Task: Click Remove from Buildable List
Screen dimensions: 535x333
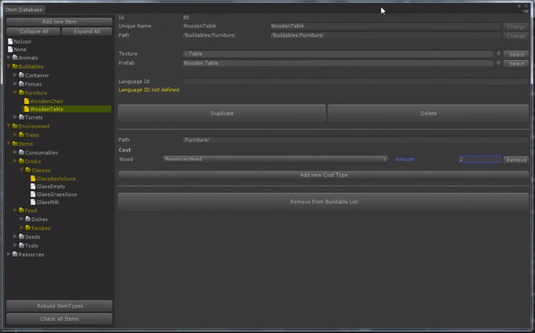Action: [323, 202]
